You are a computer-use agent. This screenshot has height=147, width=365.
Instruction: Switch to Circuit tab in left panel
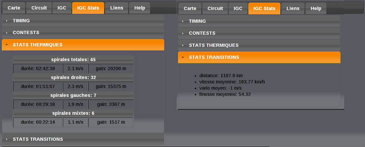[x=39, y=8]
